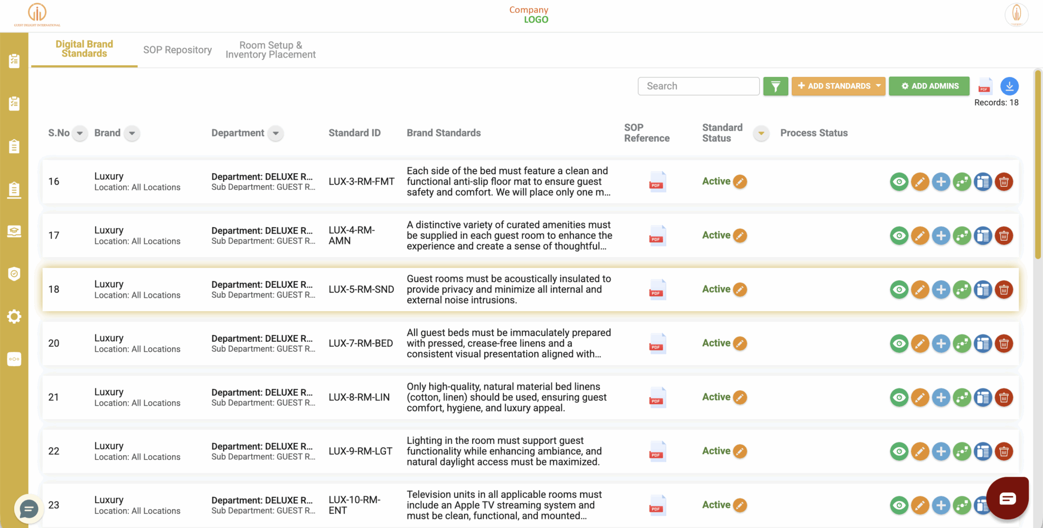Edit row 17 using orange pencil icon
Screen dimensions: 1043x528
pos(920,236)
